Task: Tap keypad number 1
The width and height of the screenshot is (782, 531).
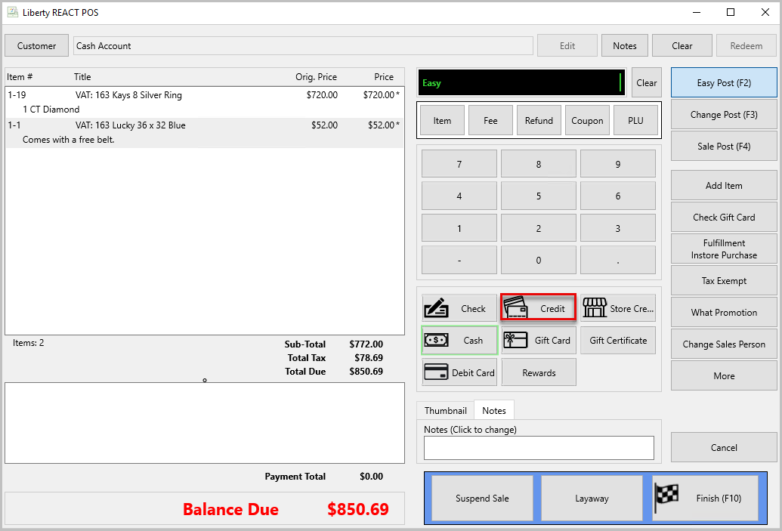Action: [459, 228]
